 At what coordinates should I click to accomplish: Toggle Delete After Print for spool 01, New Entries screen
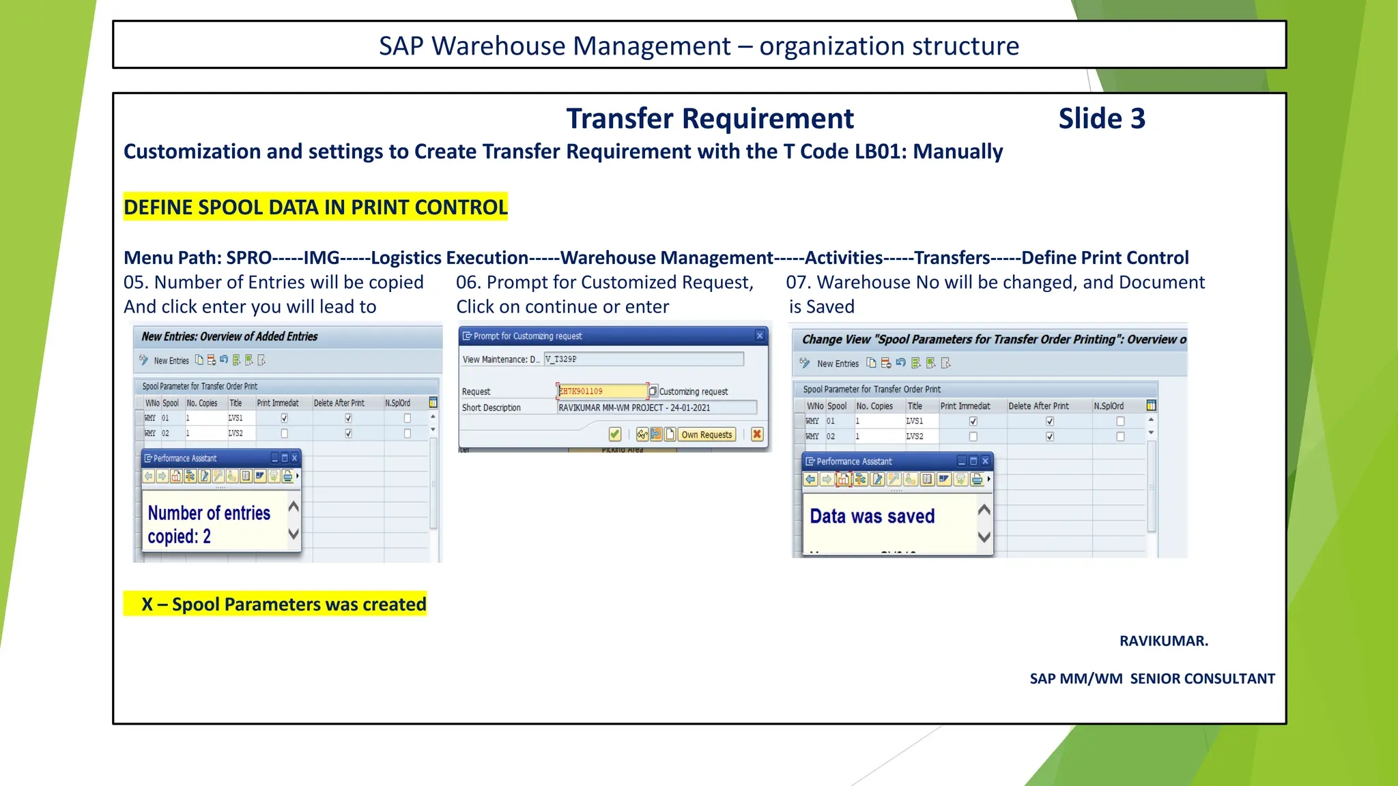[x=348, y=418]
